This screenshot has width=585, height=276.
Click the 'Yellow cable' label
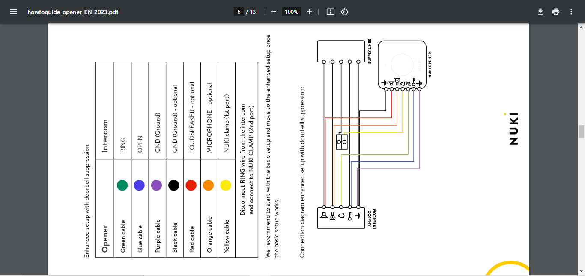[x=227, y=236]
